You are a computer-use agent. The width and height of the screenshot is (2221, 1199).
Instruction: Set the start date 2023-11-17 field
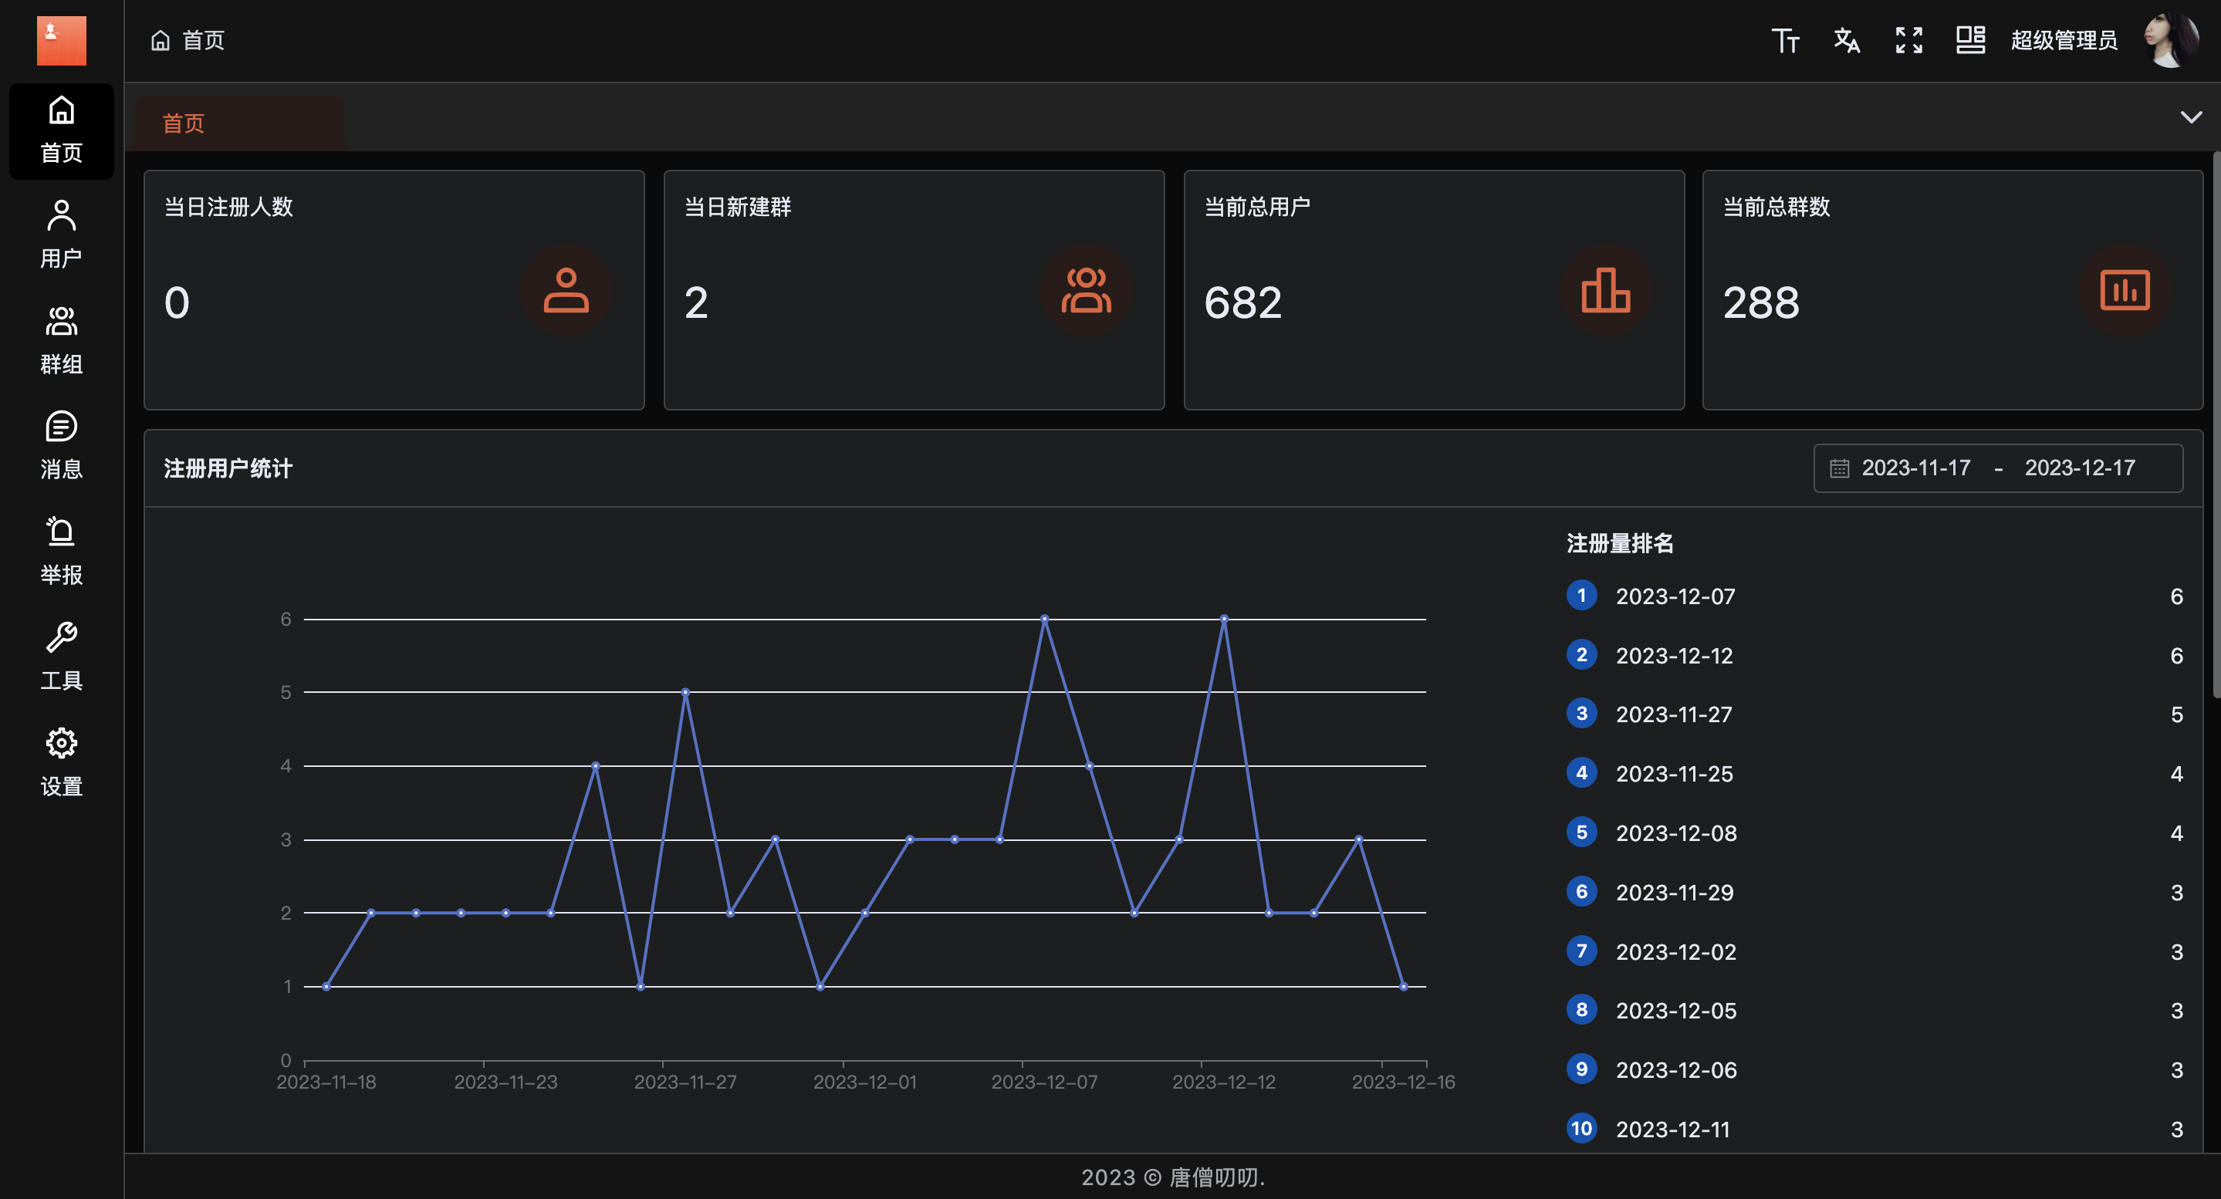click(1915, 468)
